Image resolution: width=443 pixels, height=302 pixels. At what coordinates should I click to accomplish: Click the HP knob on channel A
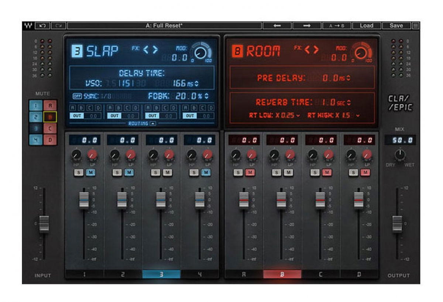236,155
